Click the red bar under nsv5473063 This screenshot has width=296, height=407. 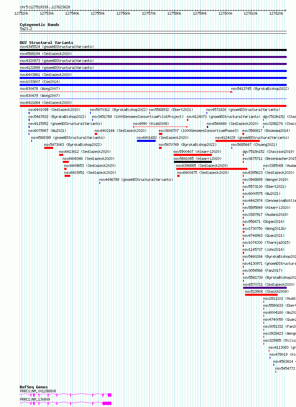(49, 148)
